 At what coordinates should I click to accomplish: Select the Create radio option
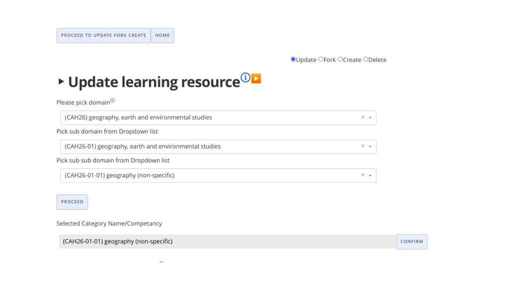point(340,59)
